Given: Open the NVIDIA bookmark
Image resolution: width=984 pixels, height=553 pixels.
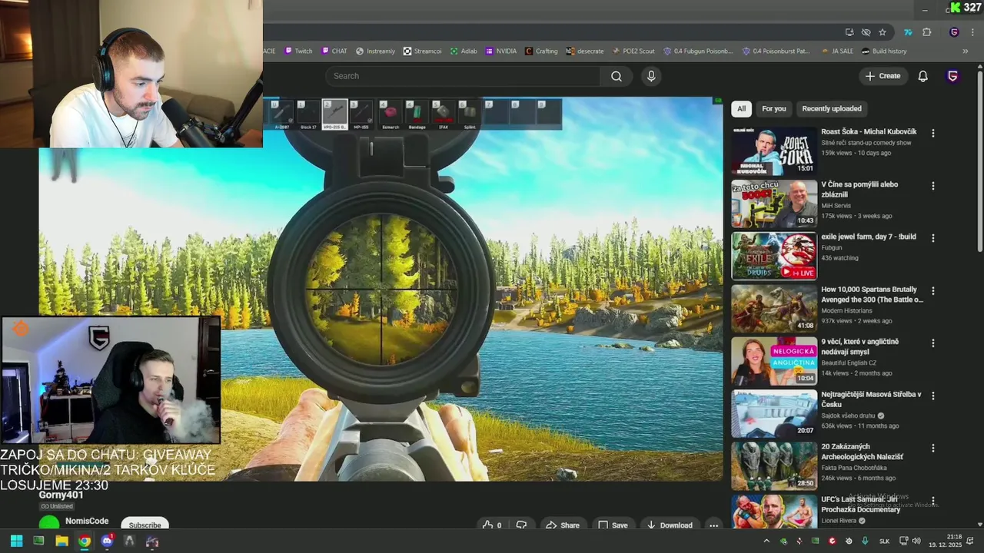Looking at the screenshot, I should (x=500, y=51).
